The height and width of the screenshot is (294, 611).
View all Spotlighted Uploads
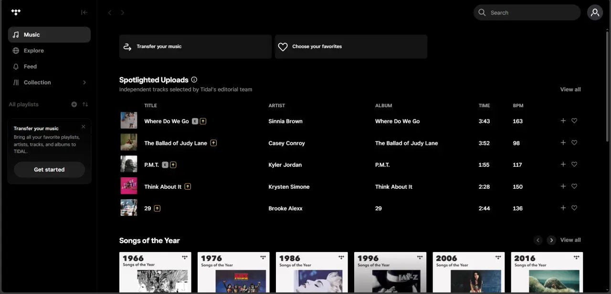click(x=570, y=90)
